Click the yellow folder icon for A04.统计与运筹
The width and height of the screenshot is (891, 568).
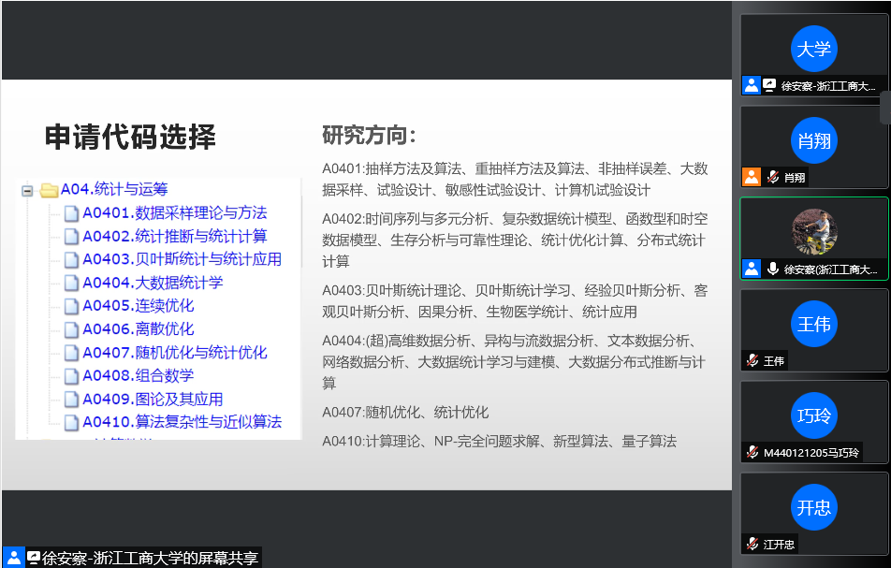coord(49,190)
